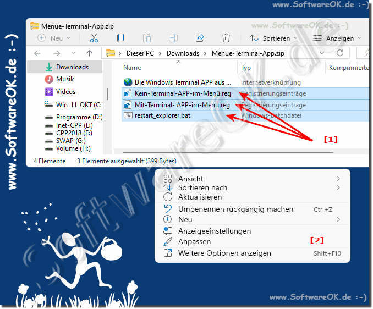Click the Anzeigeeinstellungen monitor icon
This screenshot has height=309, width=373.
(x=168, y=231)
